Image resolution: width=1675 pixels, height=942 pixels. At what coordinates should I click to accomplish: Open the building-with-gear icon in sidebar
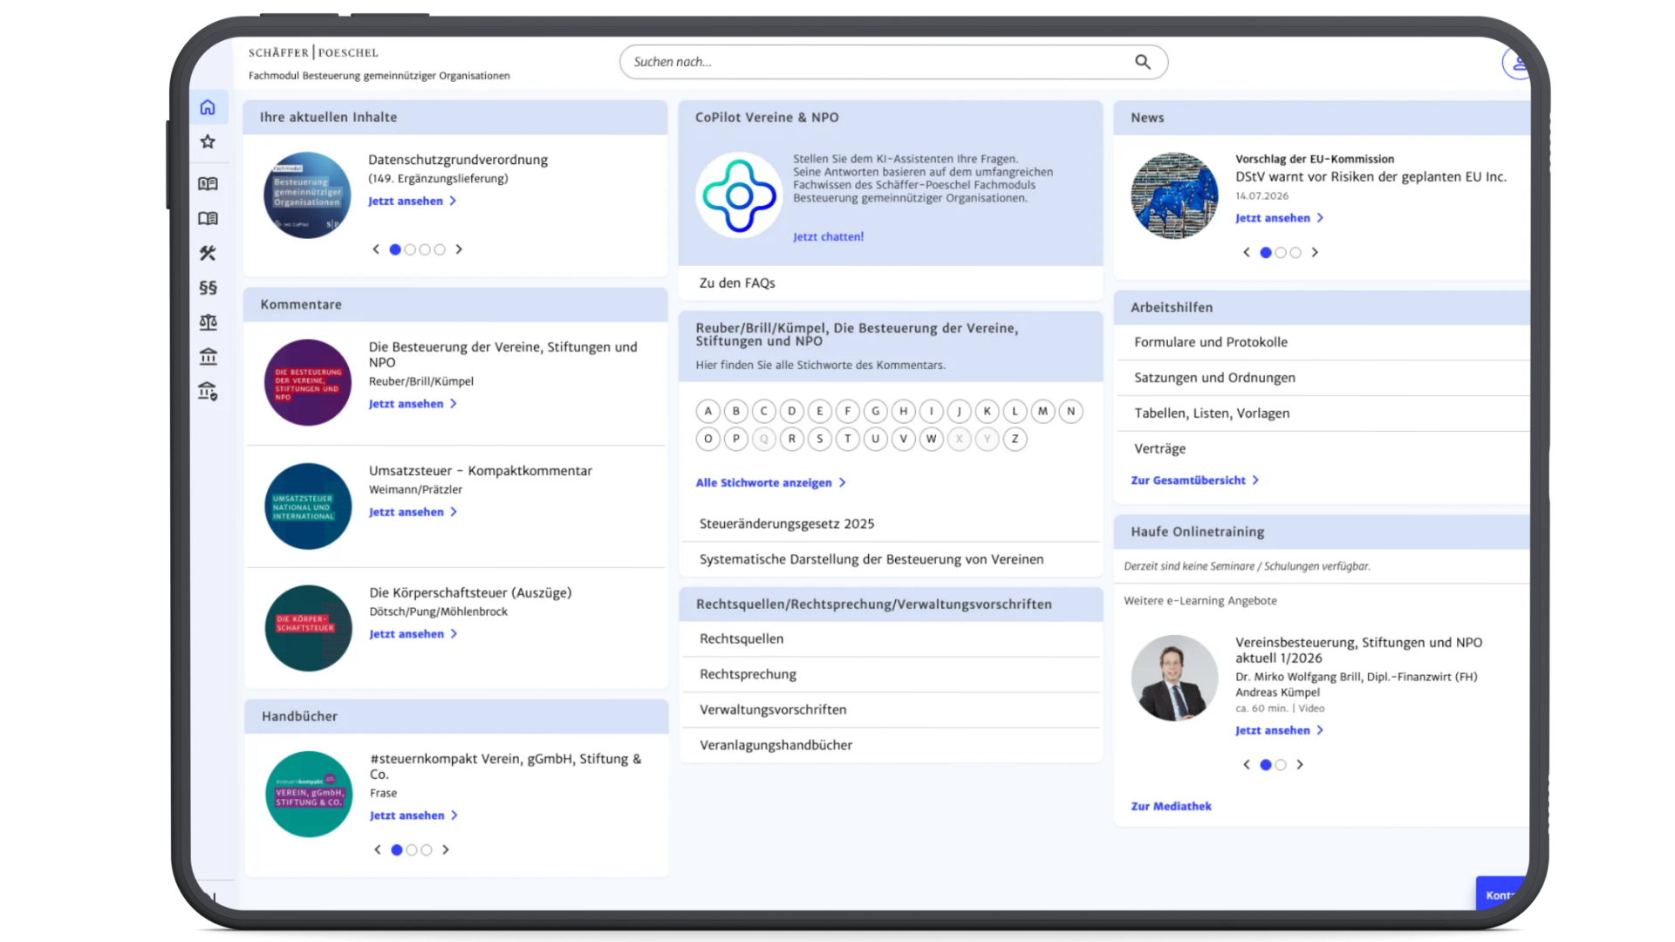pyautogui.click(x=208, y=392)
